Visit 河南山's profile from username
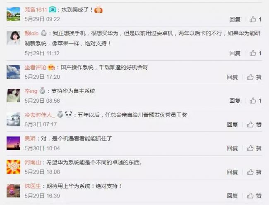The height and width of the screenshot is (205, 269). point(33,162)
